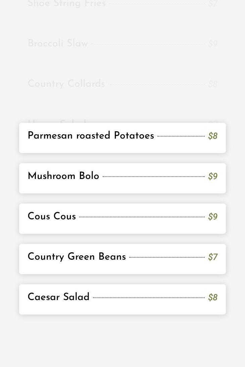The image size is (245, 367).
Task: Click the $9 price beside Broccoli Slaw
Action: tap(213, 44)
